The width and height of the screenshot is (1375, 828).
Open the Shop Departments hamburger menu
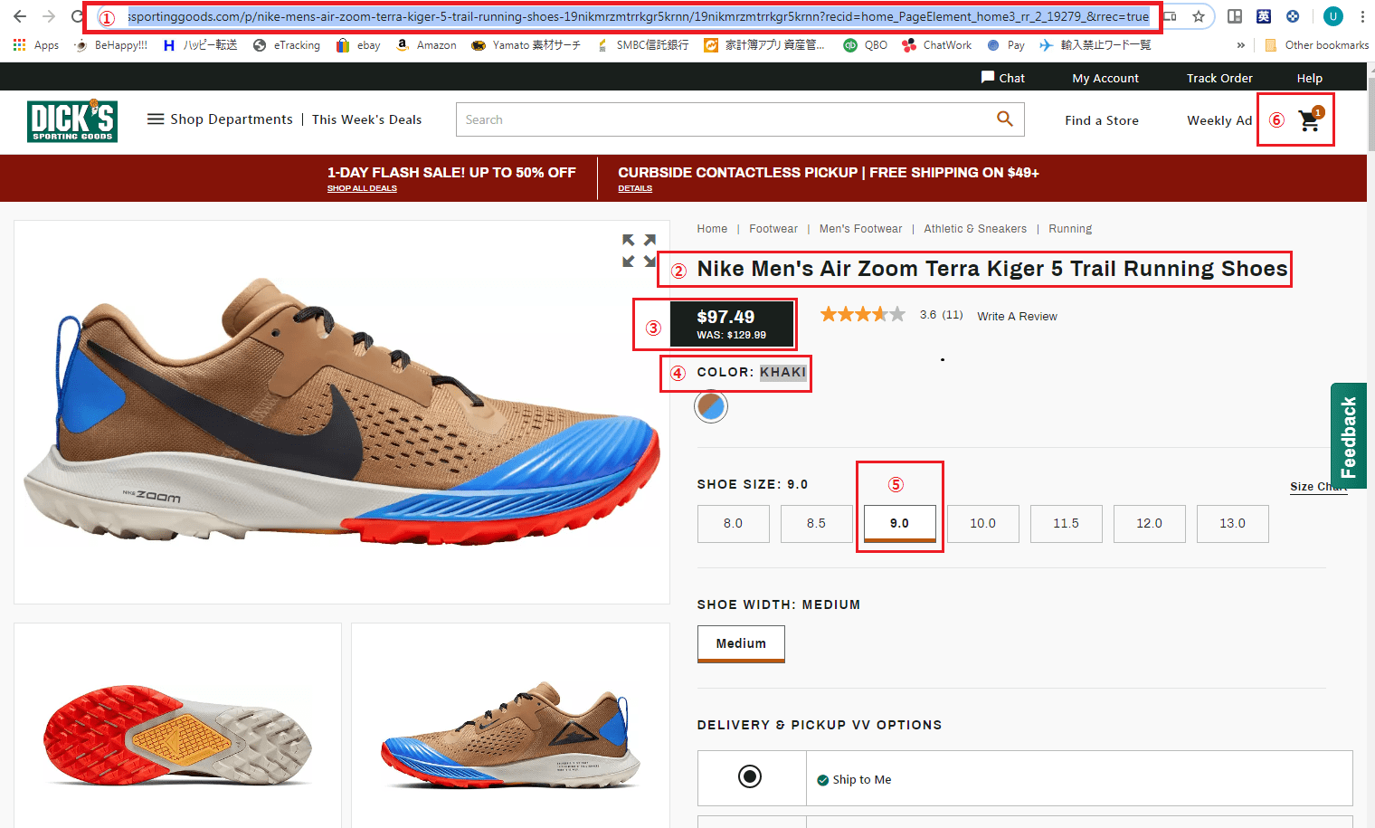(x=220, y=119)
